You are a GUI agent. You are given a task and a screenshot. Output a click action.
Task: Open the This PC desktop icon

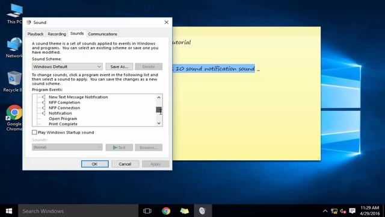tap(14, 13)
